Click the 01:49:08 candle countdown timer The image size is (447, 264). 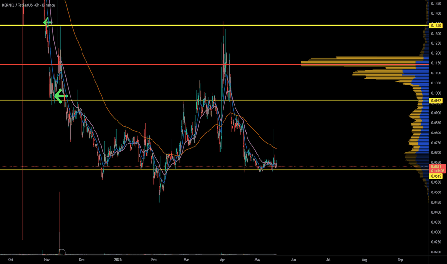pyautogui.click(x=437, y=171)
